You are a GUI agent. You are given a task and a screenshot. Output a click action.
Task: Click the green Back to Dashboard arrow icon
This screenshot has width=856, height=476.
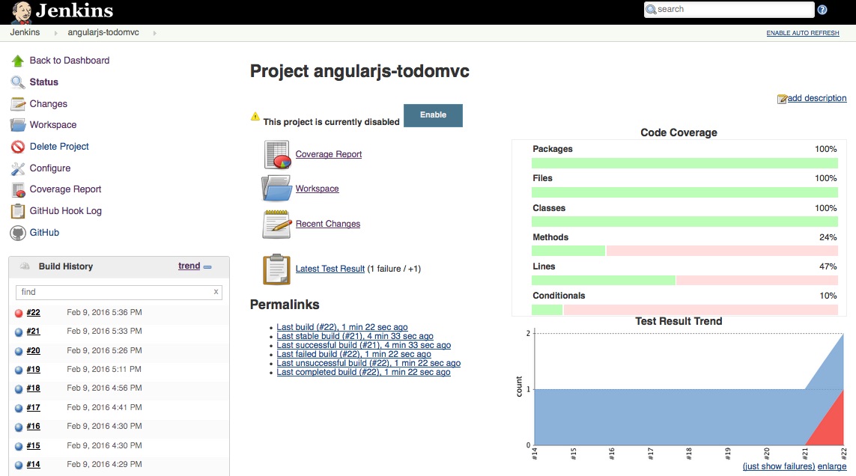17,61
